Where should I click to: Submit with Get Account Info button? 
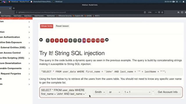[168, 92]
